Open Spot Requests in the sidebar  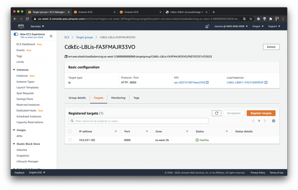click(25, 93)
